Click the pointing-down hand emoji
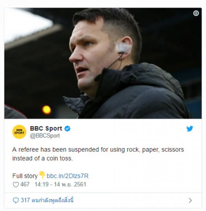The width and height of the screenshot is (206, 211). pyautogui.click(x=42, y=175)
